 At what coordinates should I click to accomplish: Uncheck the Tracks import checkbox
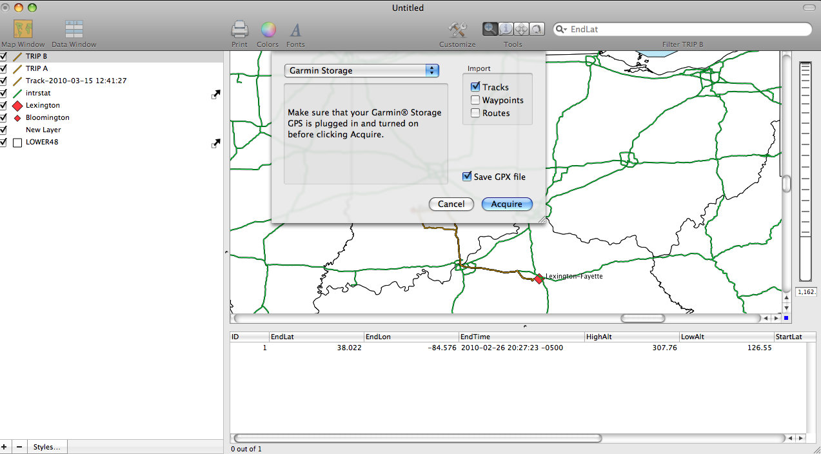(x=475, y=87)
